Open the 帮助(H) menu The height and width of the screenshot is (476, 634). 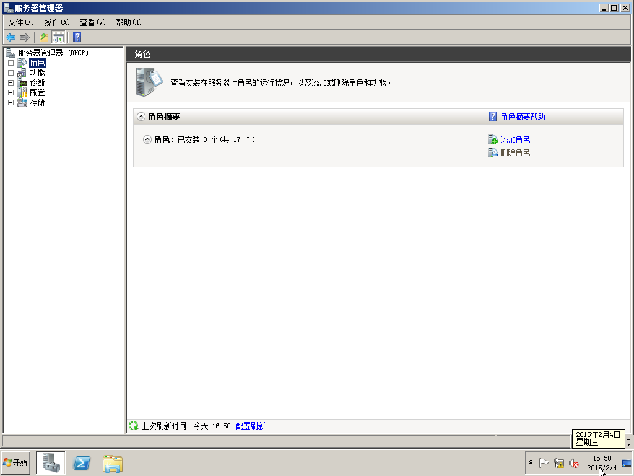coord(129,22)
